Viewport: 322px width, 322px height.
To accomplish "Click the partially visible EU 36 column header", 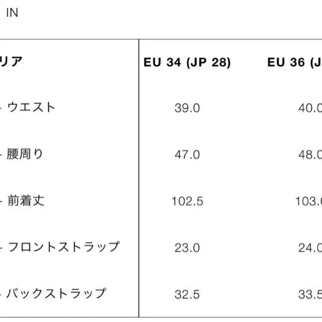I will click(295, 63).
